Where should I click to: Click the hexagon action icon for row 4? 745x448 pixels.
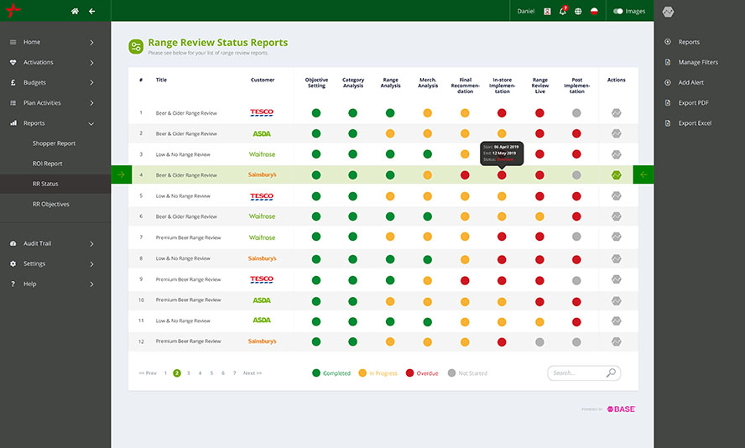point(616,175)
